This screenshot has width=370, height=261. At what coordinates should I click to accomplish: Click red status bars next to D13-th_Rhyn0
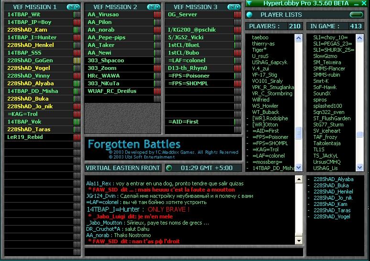click(x=238, y=68)
